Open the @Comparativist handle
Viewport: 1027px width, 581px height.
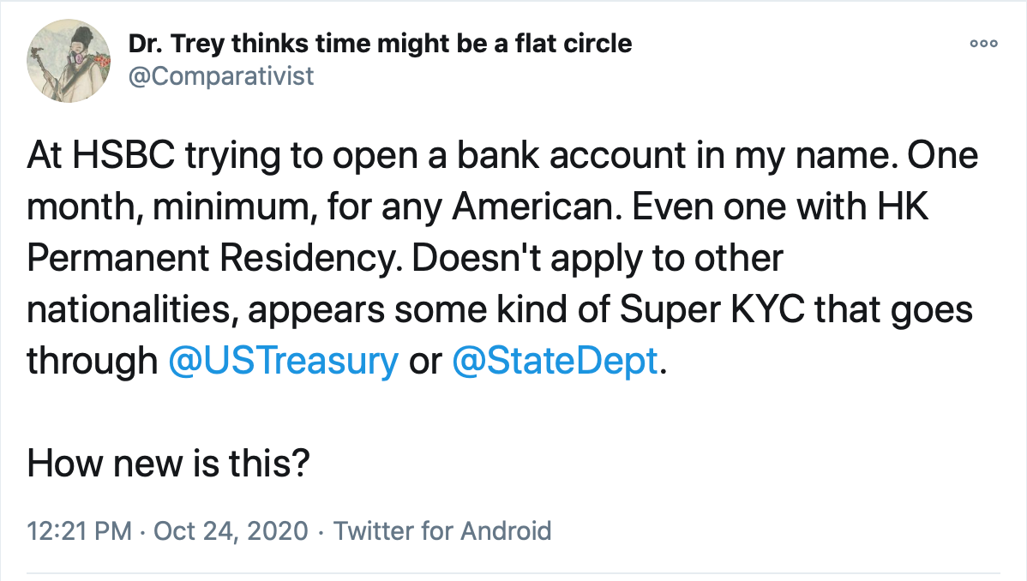point(221,76)
